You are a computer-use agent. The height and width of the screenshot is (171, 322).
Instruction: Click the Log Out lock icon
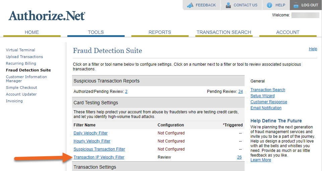tap(296, 5)
